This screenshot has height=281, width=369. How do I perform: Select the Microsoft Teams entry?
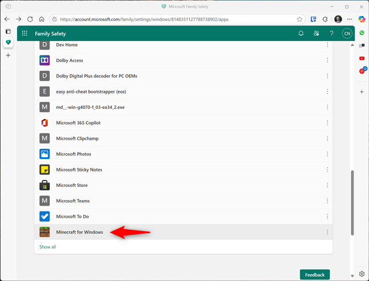pyautogui.click(x=183, y=201)
